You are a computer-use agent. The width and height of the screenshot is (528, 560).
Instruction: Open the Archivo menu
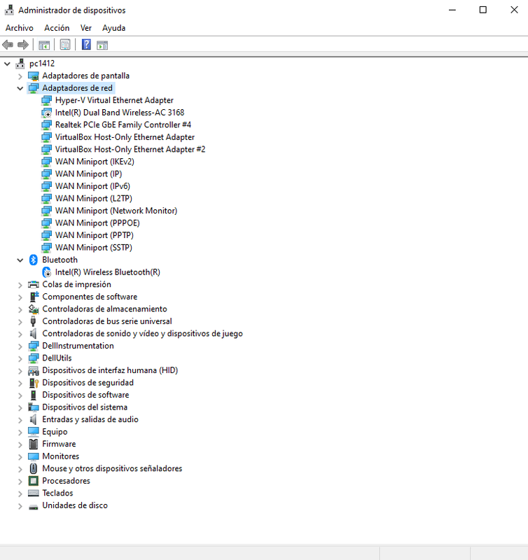[x=20, y=28]
